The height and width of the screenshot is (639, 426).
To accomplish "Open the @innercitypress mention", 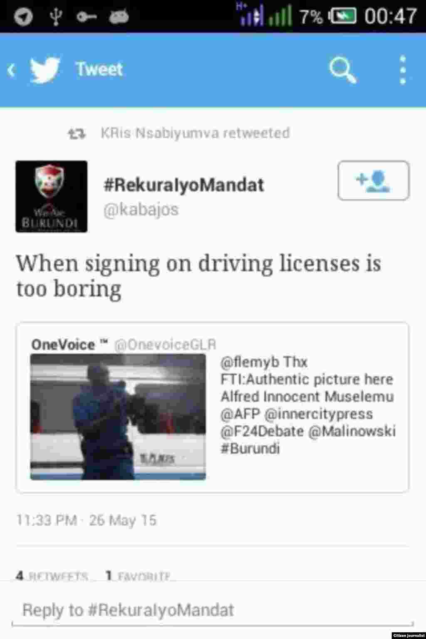I will pyautogui.click(x=319, y=414).
